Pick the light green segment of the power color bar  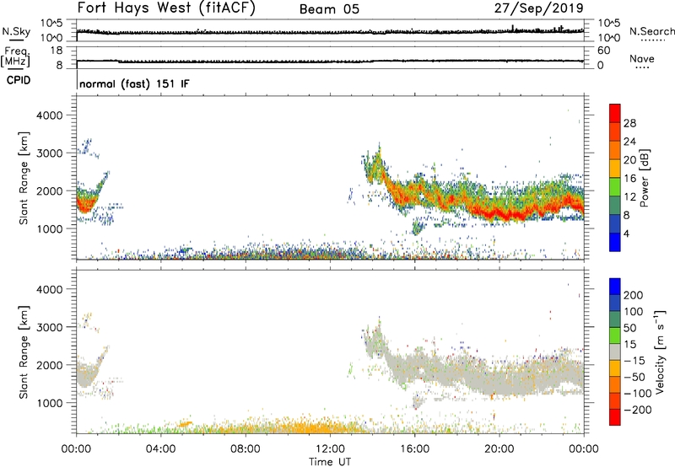click(x=615, y=186)
